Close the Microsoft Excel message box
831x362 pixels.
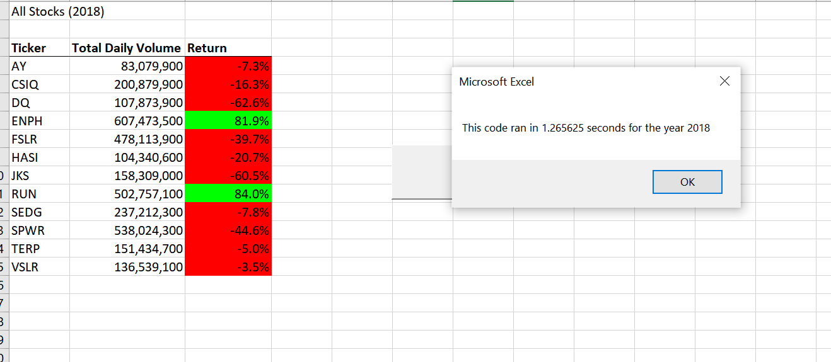724,81
